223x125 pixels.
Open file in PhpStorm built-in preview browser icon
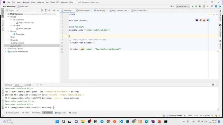[x=197, y=20]
